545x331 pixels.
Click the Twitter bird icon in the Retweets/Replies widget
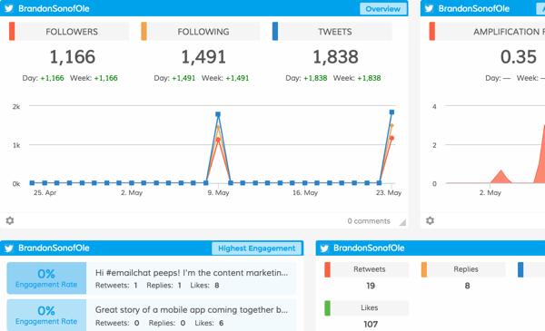(324, 248)
